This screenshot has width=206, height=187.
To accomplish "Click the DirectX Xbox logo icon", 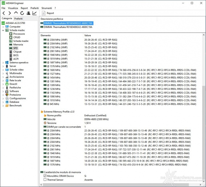I will pyautogui.click(x=7, y=84).
